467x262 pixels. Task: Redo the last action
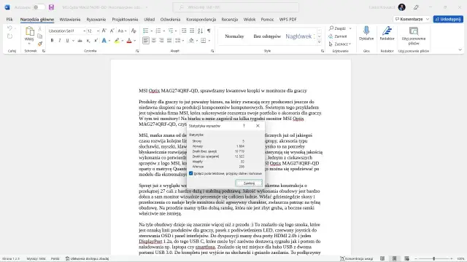[9, 36]
